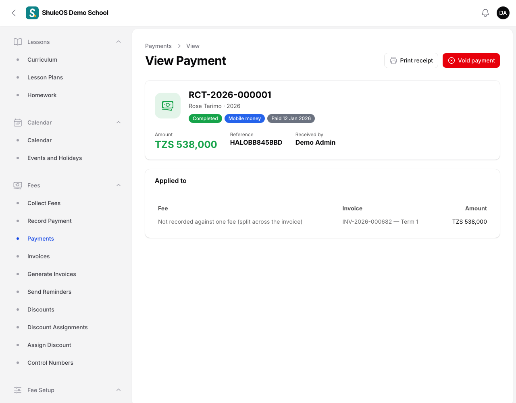Click receipt number RCT-2026-000001

tap(230, 95)
